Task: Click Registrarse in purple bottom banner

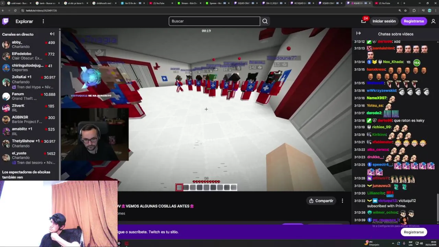Action: pos(414,232)
